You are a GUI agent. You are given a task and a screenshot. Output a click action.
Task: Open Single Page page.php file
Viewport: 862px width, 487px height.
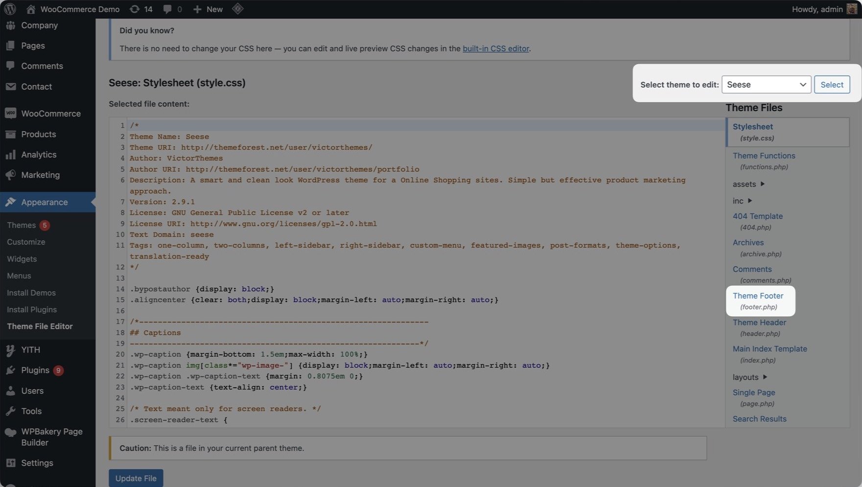tap(754, 397)
